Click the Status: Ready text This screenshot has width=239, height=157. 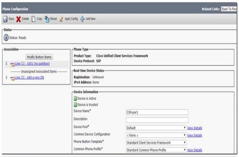coord(18,38)
